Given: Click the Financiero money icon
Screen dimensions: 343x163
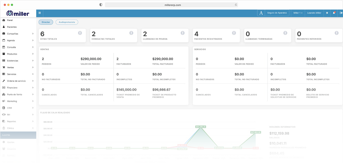Looking at the screenshot, I should (4, 88).
